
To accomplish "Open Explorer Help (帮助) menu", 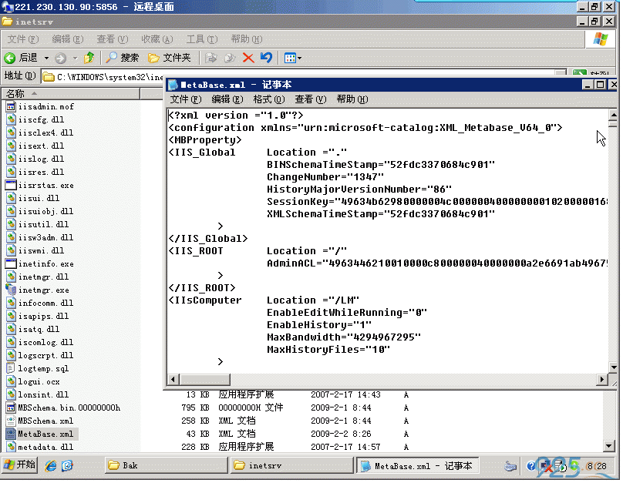I will (247, 39).
